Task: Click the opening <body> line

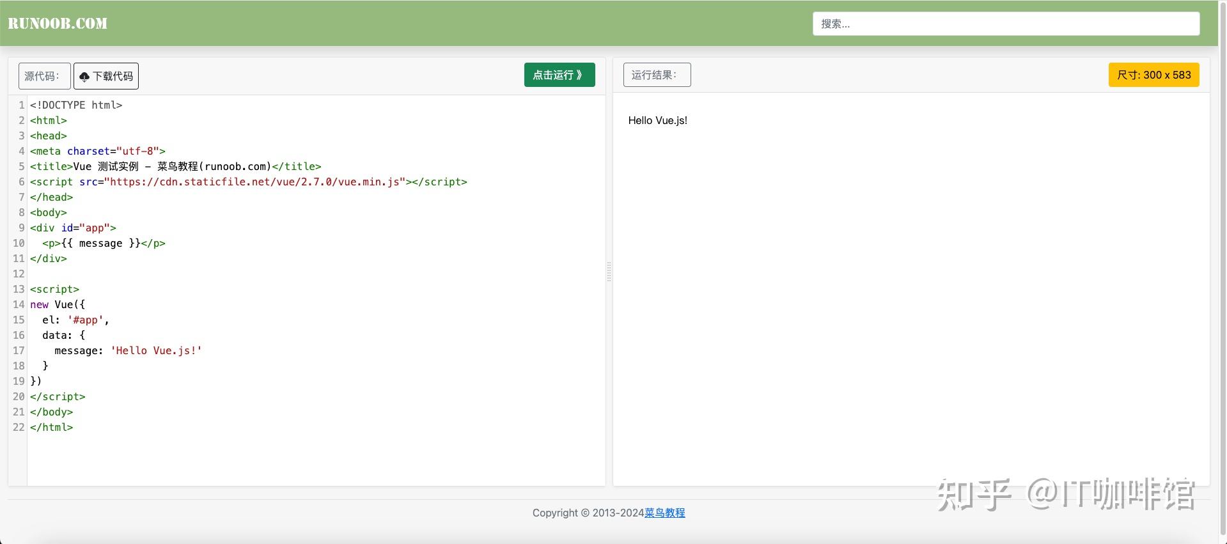Action: 49,212
